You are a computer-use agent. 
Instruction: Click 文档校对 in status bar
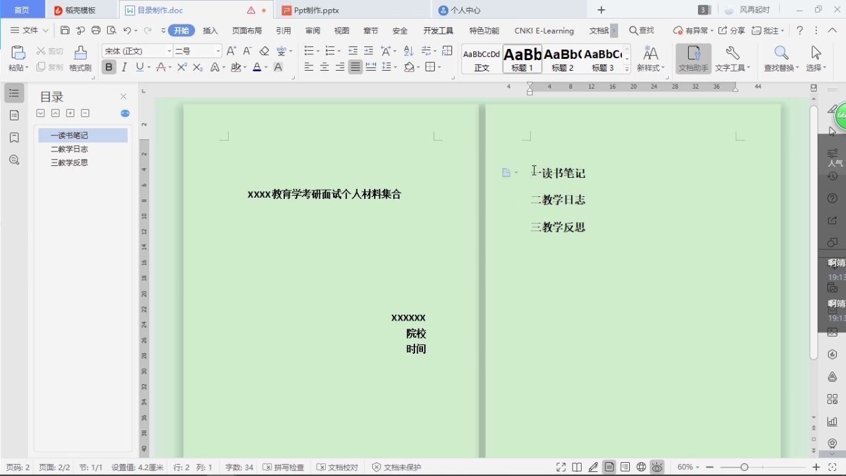pos(337,467)
